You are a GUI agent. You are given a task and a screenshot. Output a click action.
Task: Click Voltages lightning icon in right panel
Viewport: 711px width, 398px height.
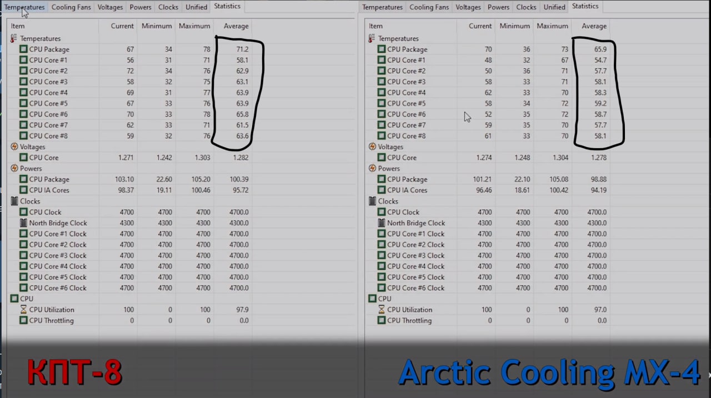pos(372,147)
